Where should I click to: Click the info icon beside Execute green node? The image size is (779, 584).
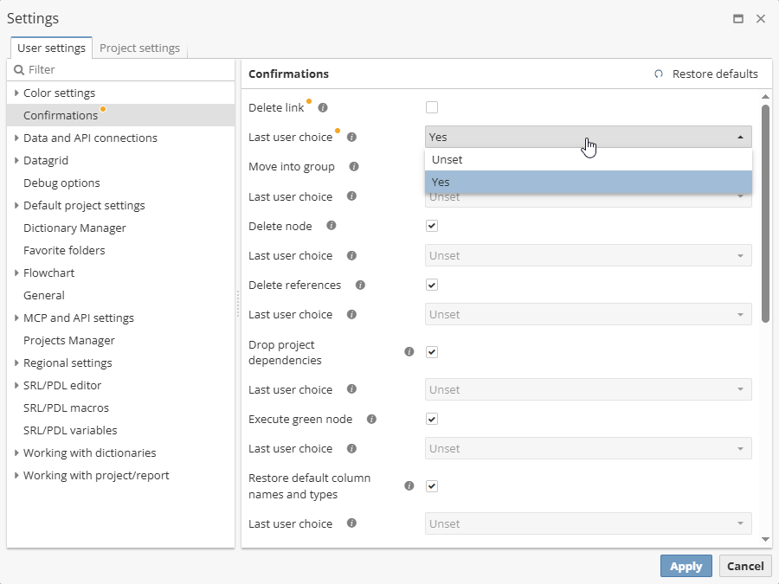pos(371,419)
